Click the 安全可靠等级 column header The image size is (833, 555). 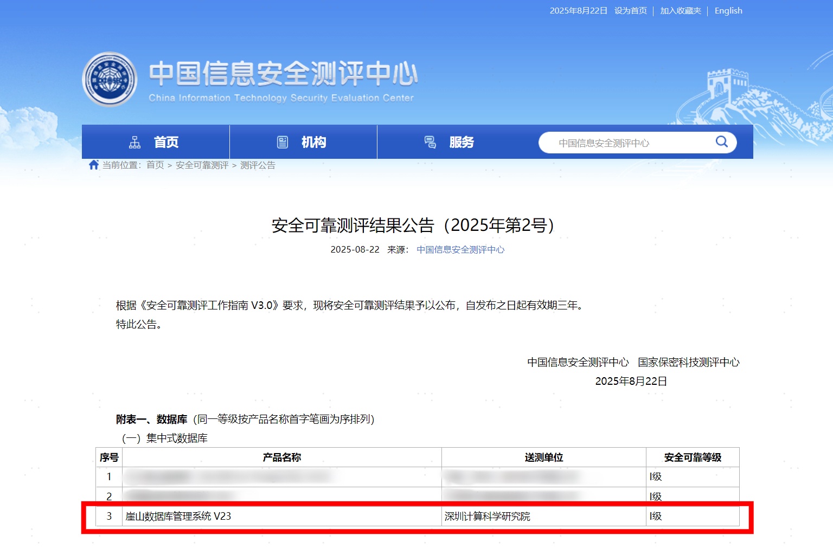[x=693, y=457]
